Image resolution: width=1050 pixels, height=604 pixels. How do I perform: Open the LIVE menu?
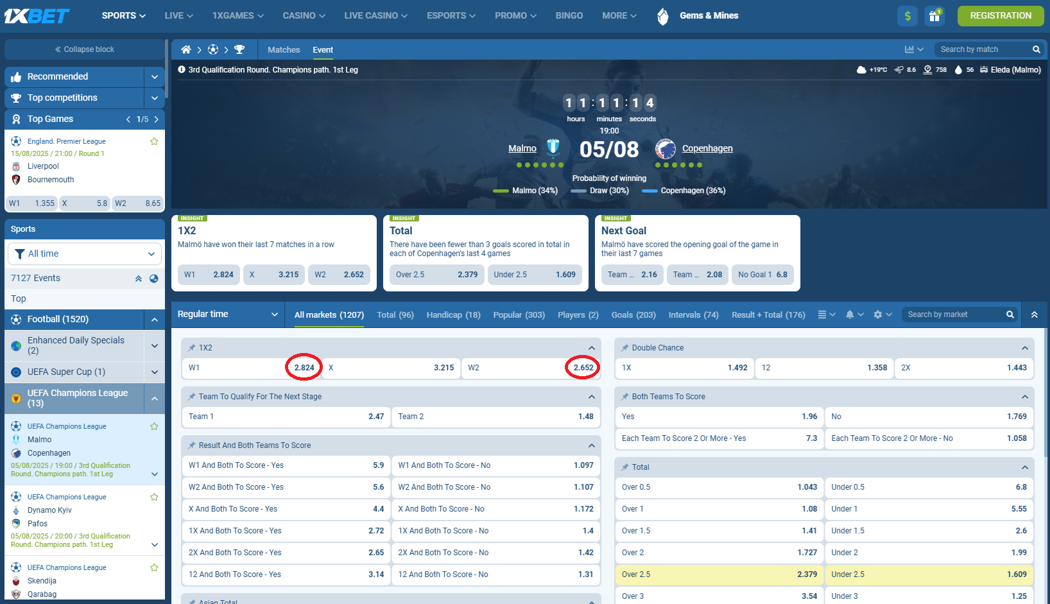(x=179, y=15)
